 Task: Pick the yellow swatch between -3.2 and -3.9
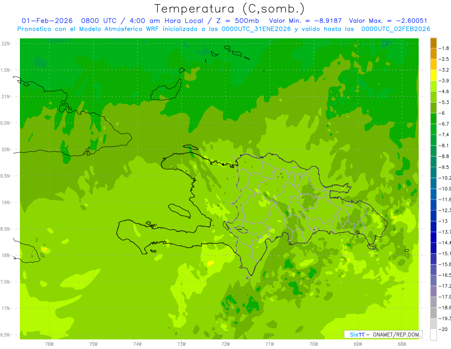click(x=433, y=75)
